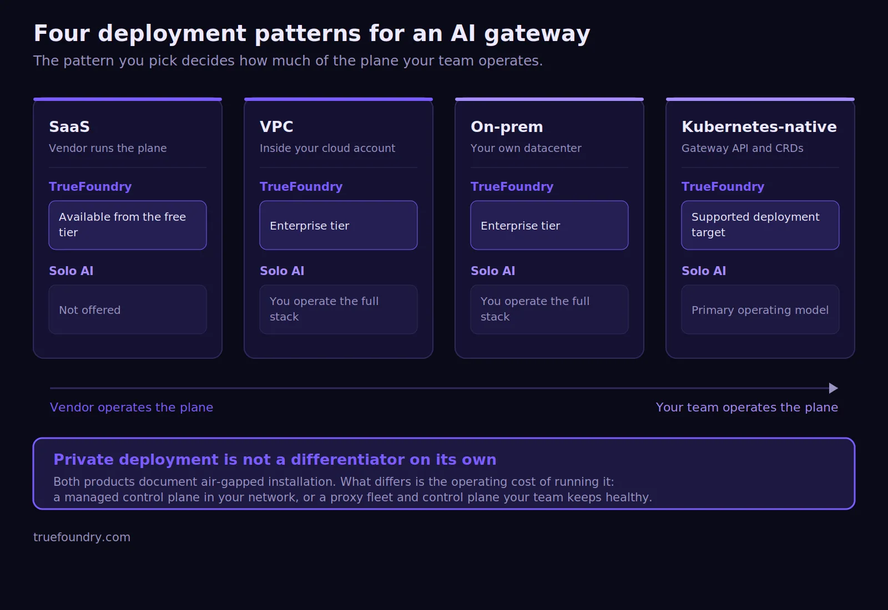888x610 pixels.
Task: Open the truefoundry.com link
Action: coord(82,537)
